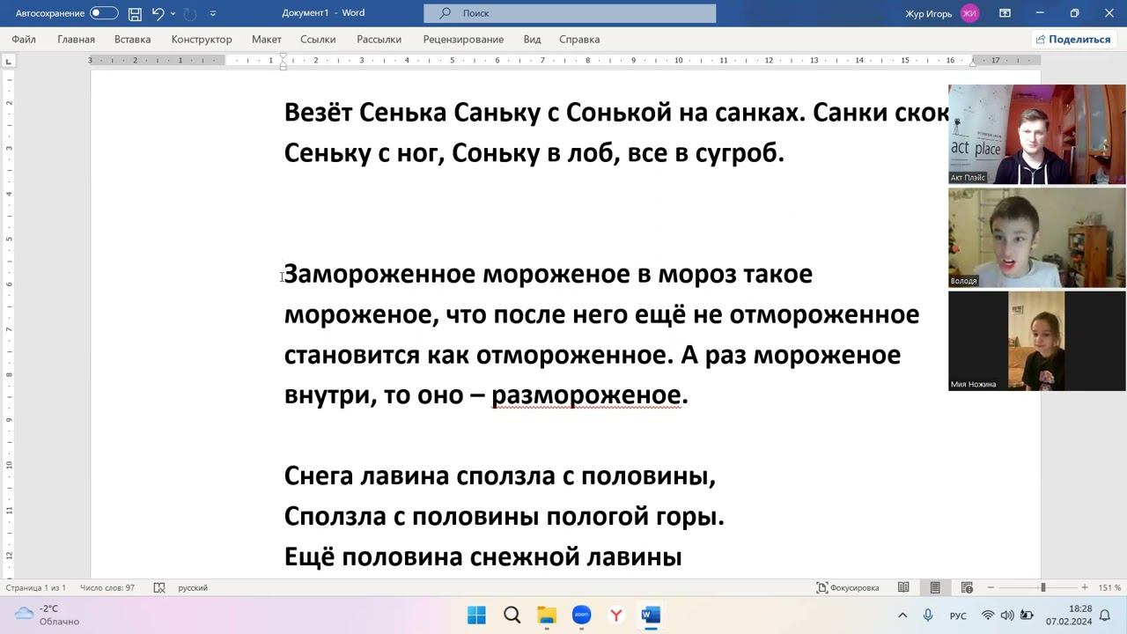Click the Поиск search box
Screen dimensions: 1127x634
[x=570, y=13]
